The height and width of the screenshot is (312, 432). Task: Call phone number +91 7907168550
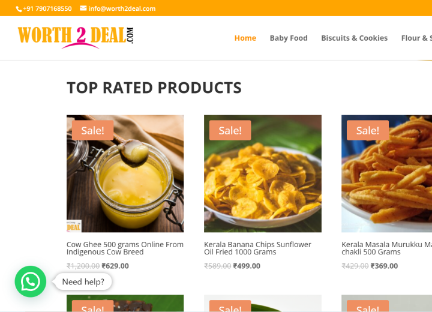click(x=47, y=8)
